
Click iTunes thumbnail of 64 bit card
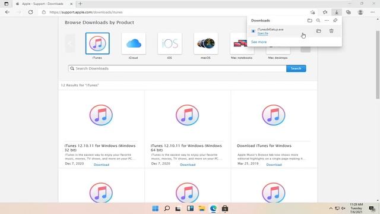188,115
